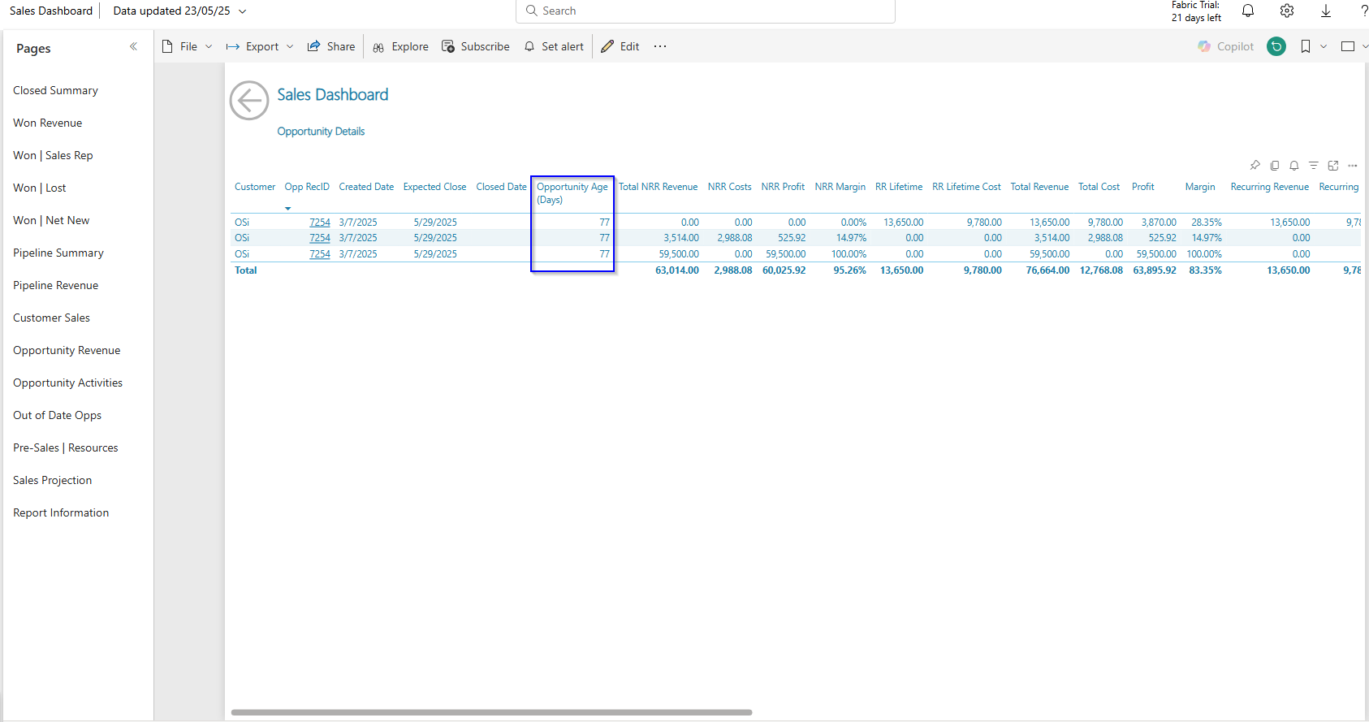Click Edit in the toolbar

(x=620, y=46)
